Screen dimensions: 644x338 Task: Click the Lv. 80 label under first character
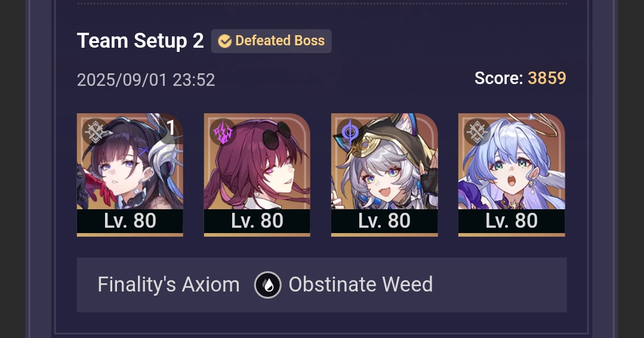pyautogui.click(x=130, y=221)
